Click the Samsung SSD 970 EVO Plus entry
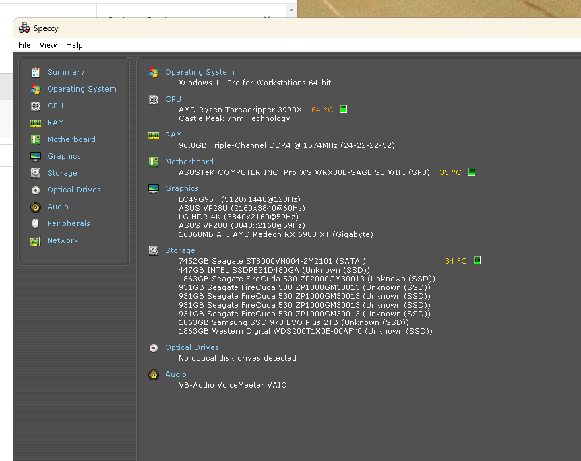The height and width of the screenshot is (461, 581). [294, 322]
